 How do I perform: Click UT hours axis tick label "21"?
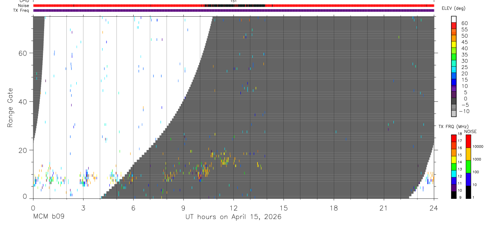click(384, 208)
